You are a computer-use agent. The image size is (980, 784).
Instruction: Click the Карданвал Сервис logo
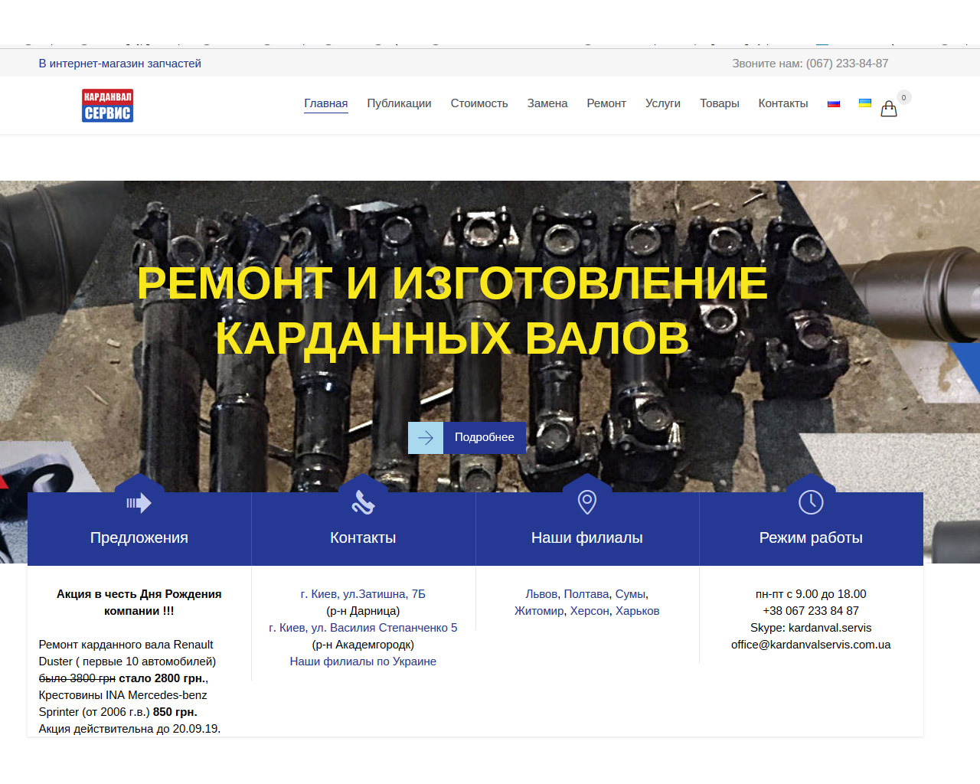tap(108, 106)
